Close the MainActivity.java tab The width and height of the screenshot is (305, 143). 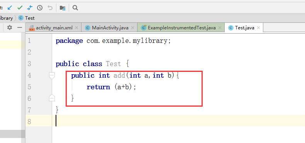(133, 28)
